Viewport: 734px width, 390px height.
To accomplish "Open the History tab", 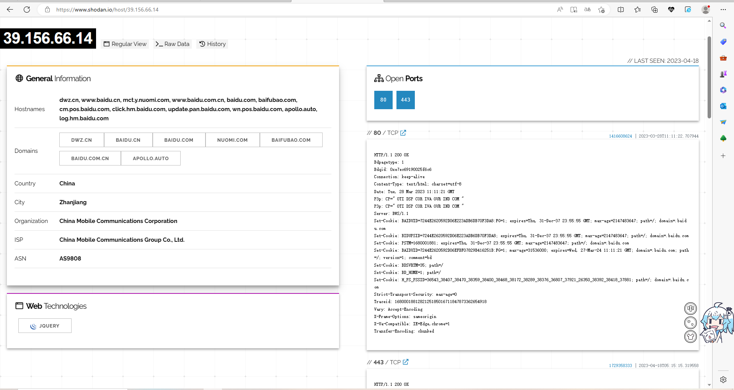I will point(212,44).
